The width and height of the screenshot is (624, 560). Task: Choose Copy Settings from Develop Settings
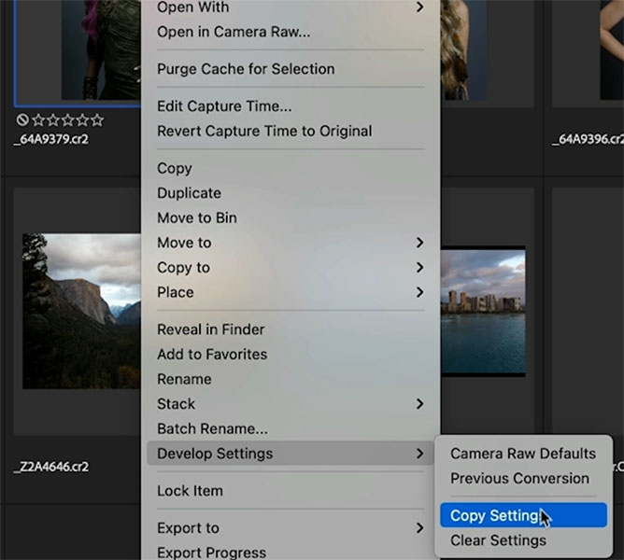[523, 515]
